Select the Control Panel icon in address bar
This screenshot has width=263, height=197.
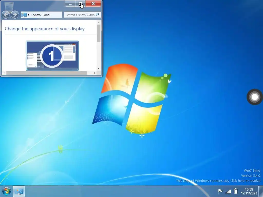click(x=24, y=15)
